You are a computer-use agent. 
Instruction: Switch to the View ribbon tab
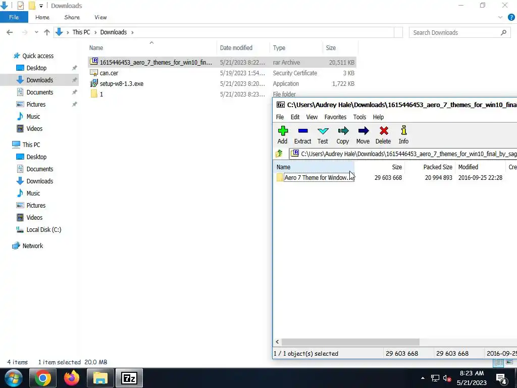click(100, 17)
